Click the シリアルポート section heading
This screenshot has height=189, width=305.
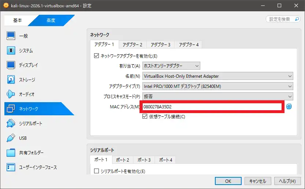[x=102, y=150]
